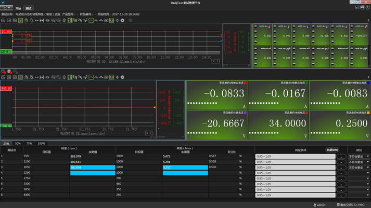Click the horizontal scrollbar under lower chart
This screenshot has width=371, height=208.
tap(78, 138)
